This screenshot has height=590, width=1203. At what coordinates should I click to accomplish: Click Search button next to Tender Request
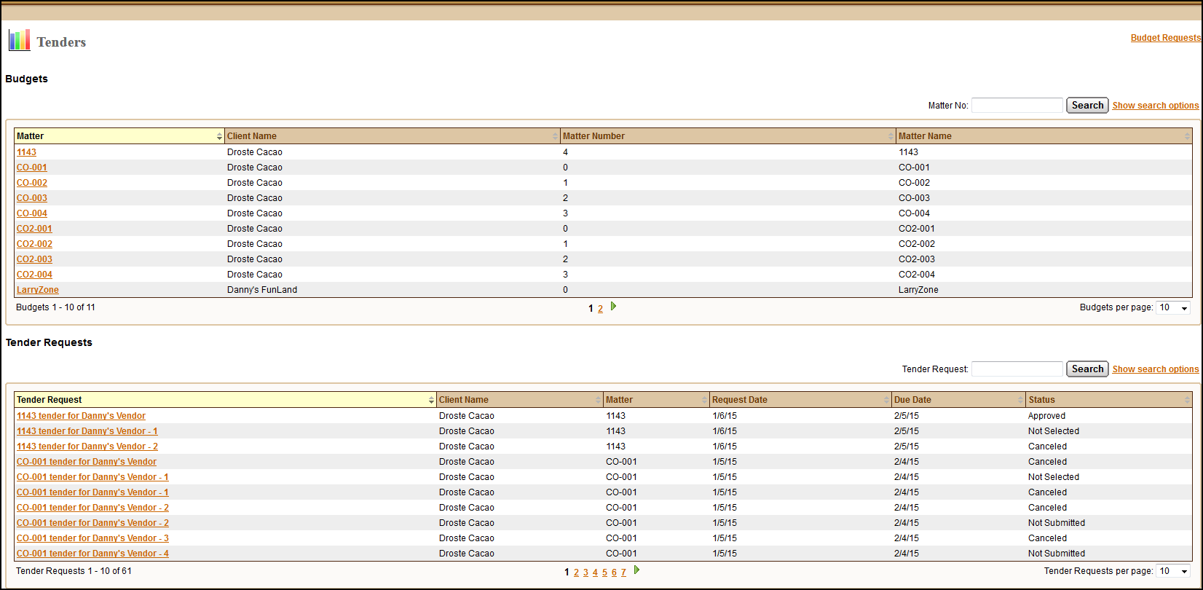point(1087,369)
